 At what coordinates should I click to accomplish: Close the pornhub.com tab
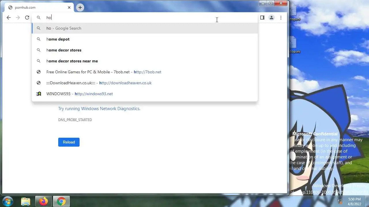tap(69, 7)
